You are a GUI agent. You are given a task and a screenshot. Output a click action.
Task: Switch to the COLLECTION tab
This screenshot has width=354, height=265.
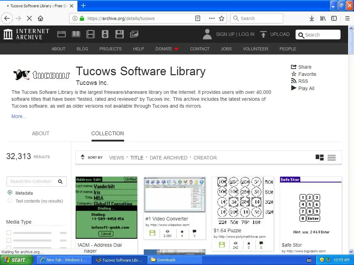point(108,134)
